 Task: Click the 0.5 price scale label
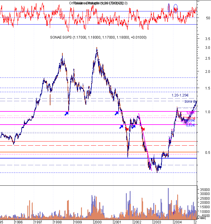[208, 153]
